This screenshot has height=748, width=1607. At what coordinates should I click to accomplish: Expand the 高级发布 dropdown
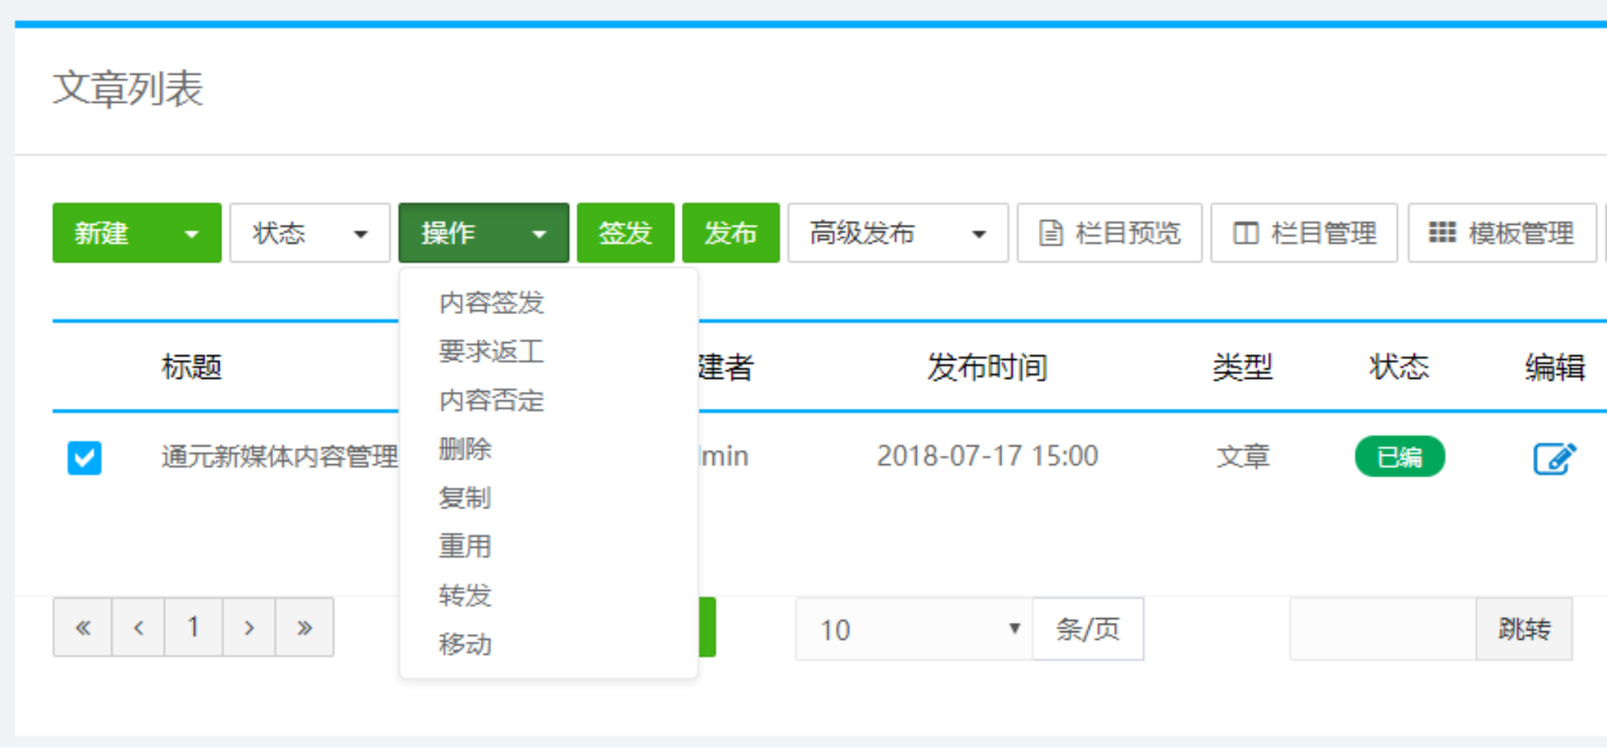point(897,233)
